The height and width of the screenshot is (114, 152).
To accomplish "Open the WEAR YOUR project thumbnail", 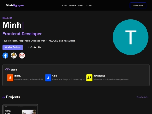I will coord(20,109).
